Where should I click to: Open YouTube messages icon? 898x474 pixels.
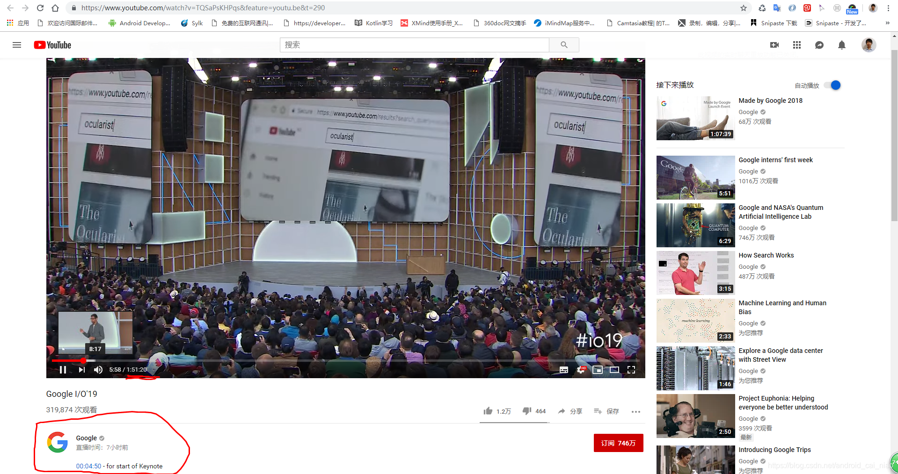pos(819,45)
